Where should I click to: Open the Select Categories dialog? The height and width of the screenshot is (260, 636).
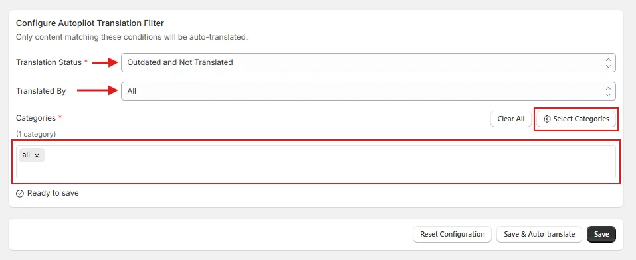(576, 119)
